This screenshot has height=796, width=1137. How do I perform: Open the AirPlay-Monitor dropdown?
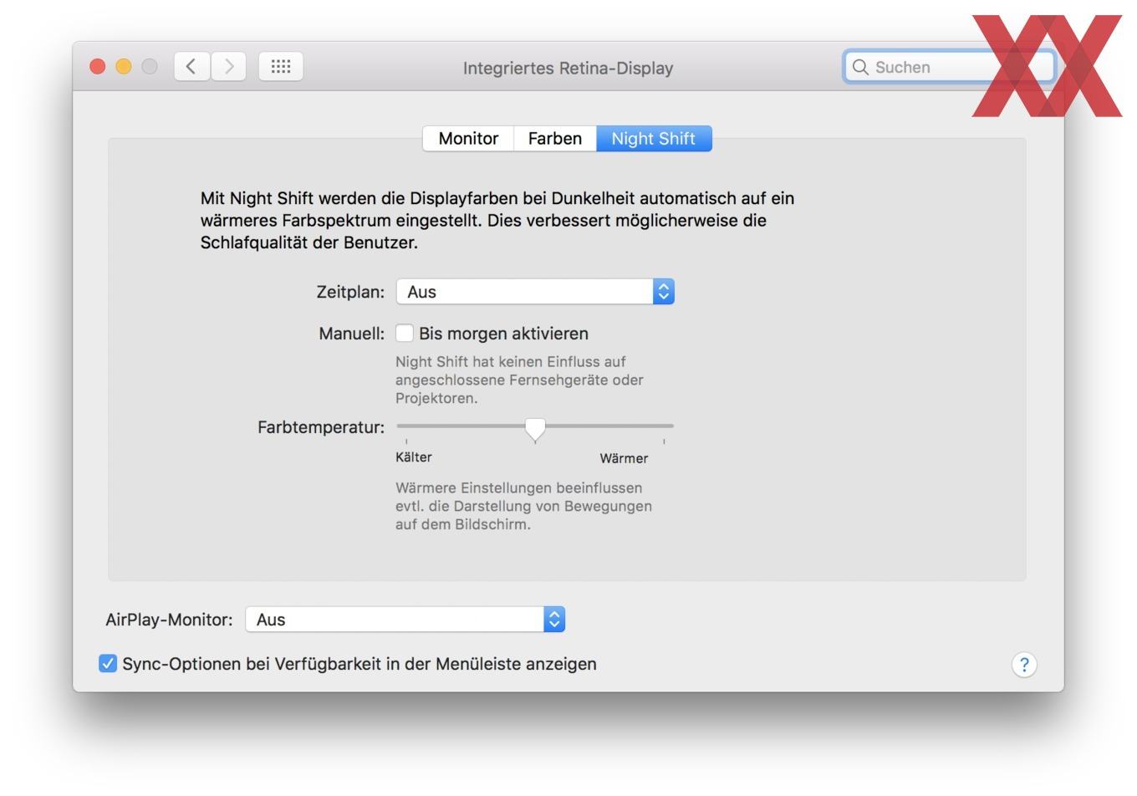click(405, 620)
